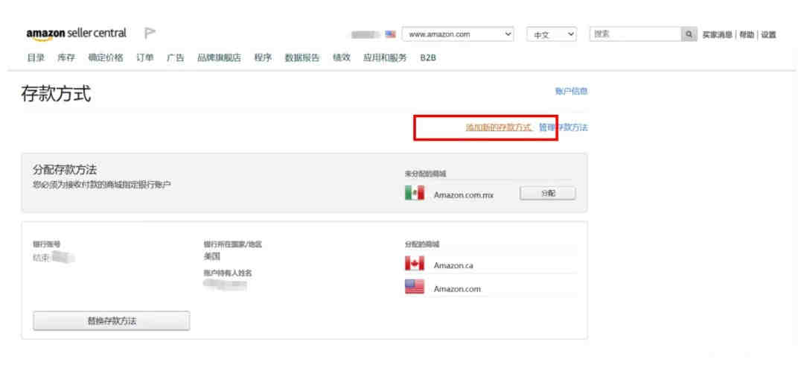Screen dimensions: 804x380
Task: Open the www.amazon.com marketplace dropdown
Action: coord(458,34)
